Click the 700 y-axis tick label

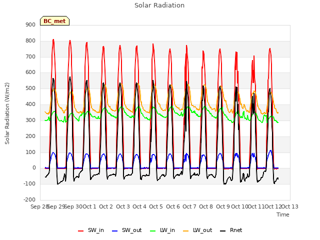(x=30, y=56)
